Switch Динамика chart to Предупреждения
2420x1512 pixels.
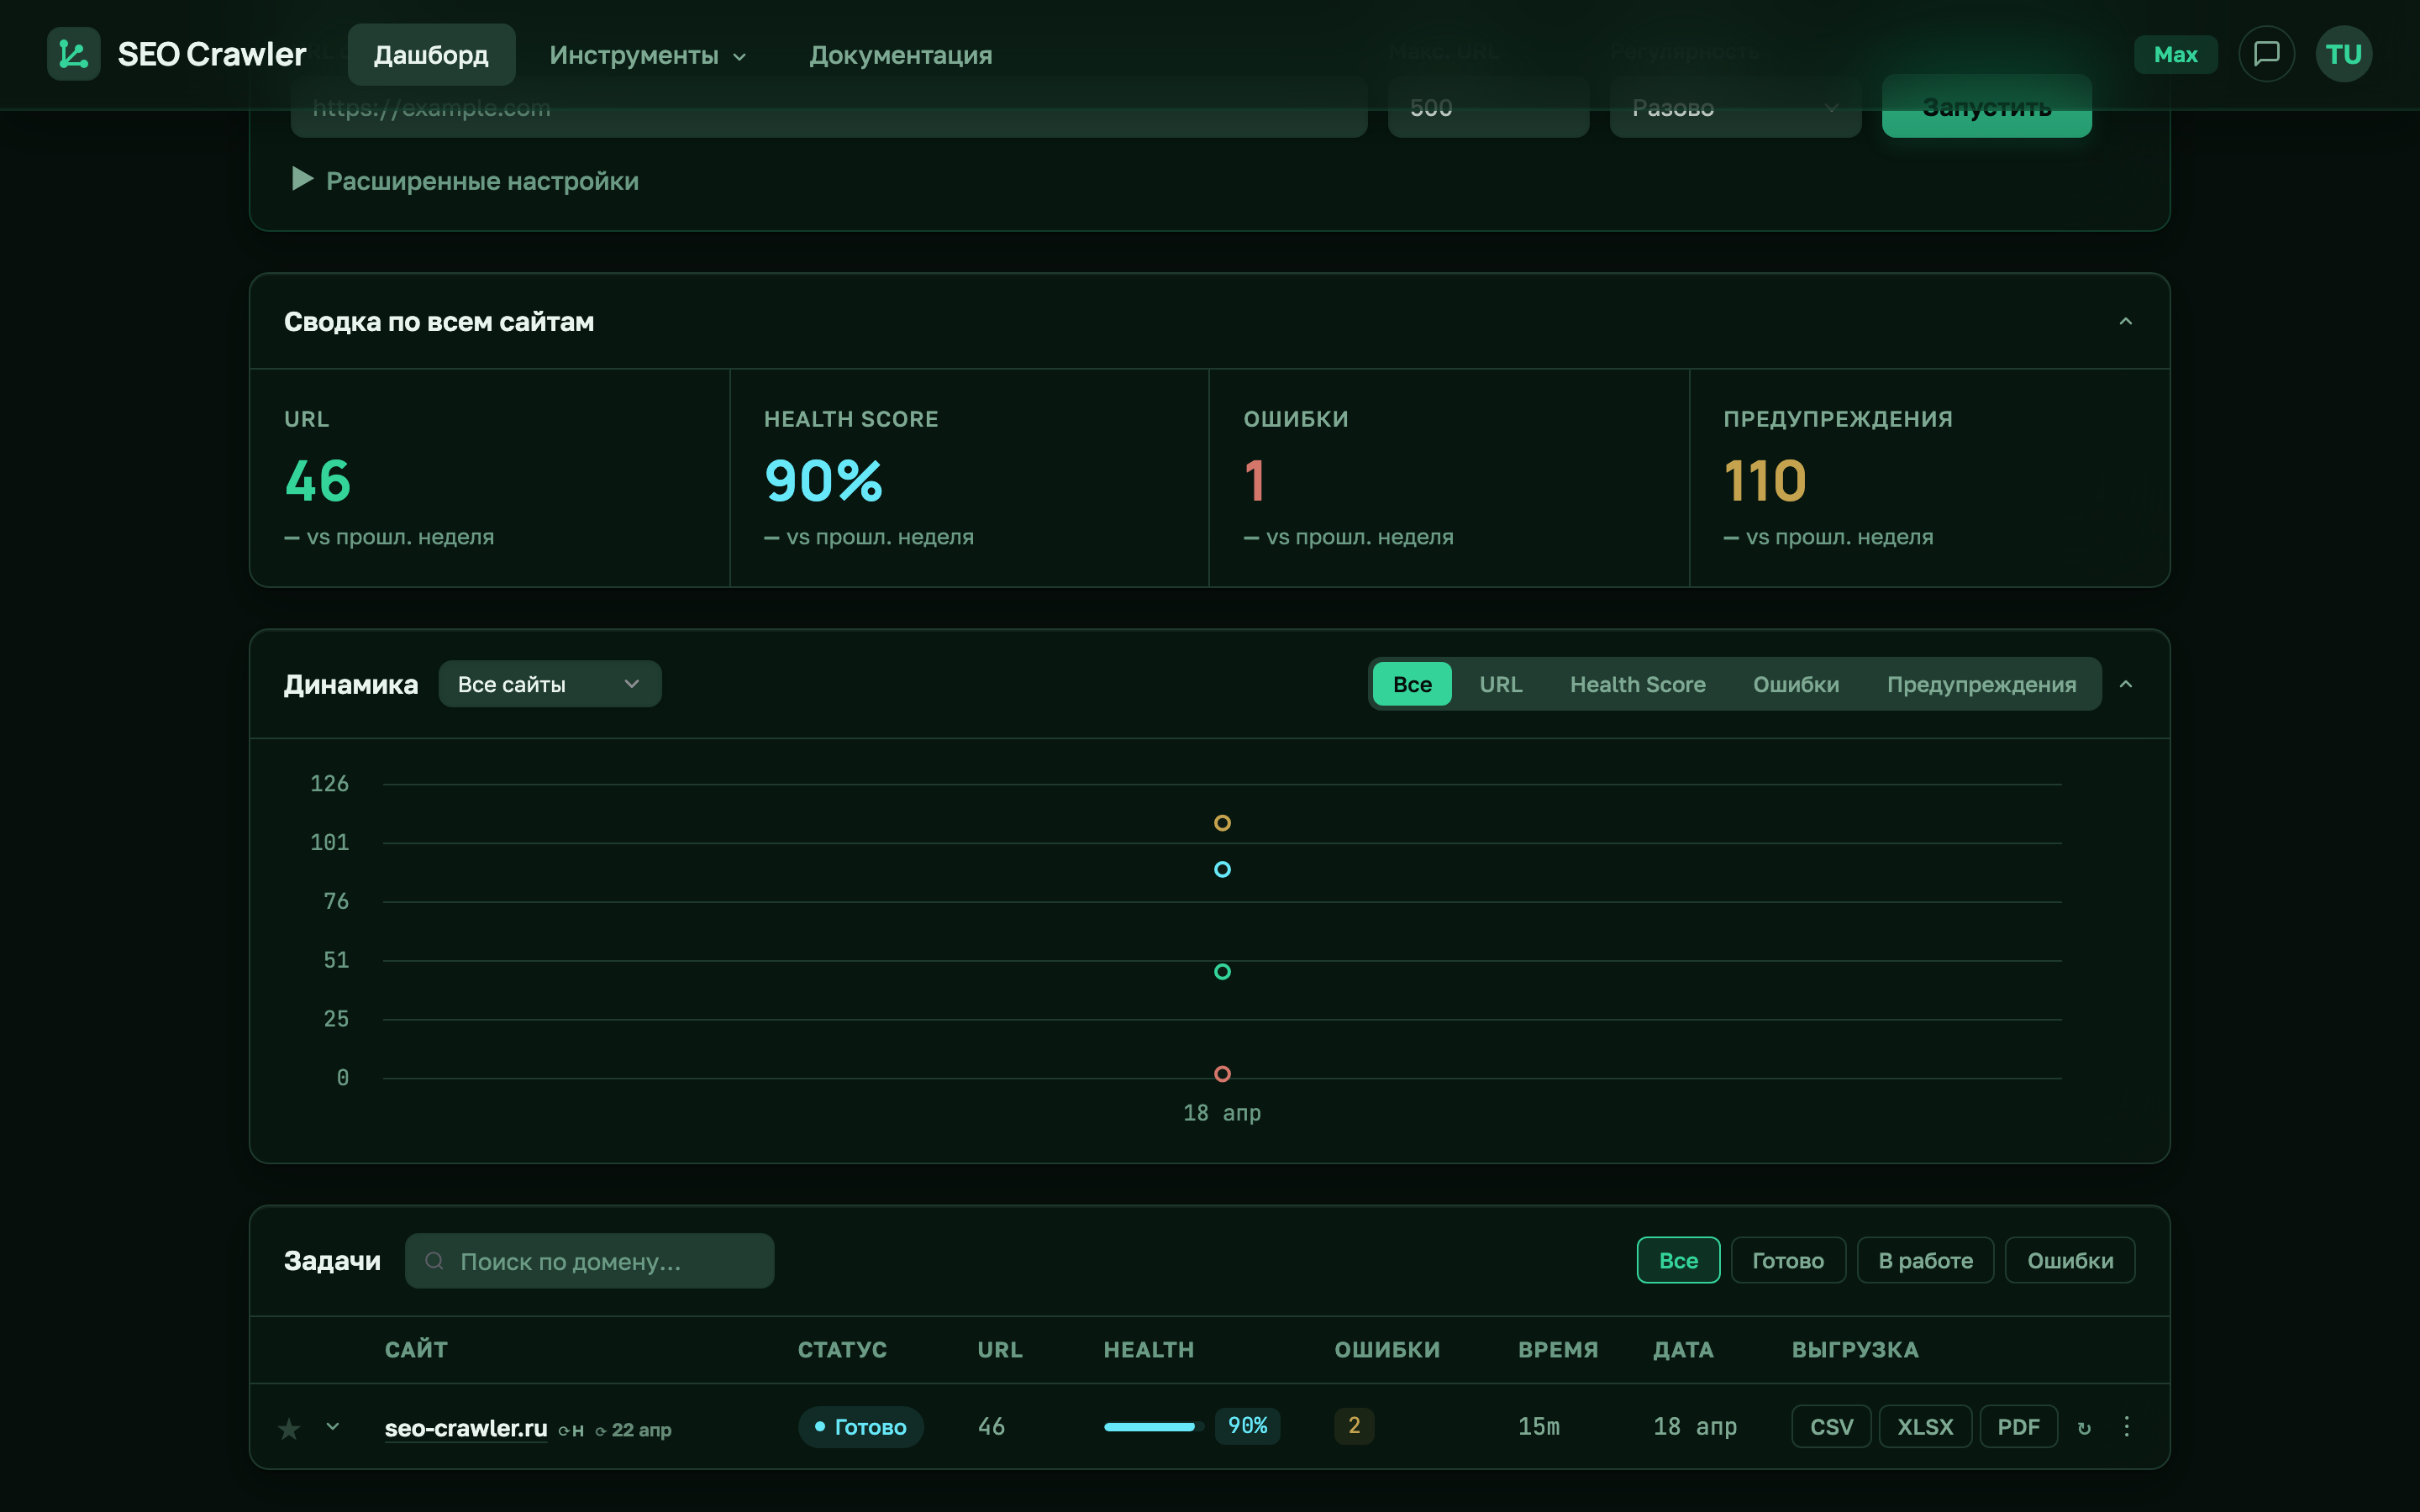click(1981, 684)
